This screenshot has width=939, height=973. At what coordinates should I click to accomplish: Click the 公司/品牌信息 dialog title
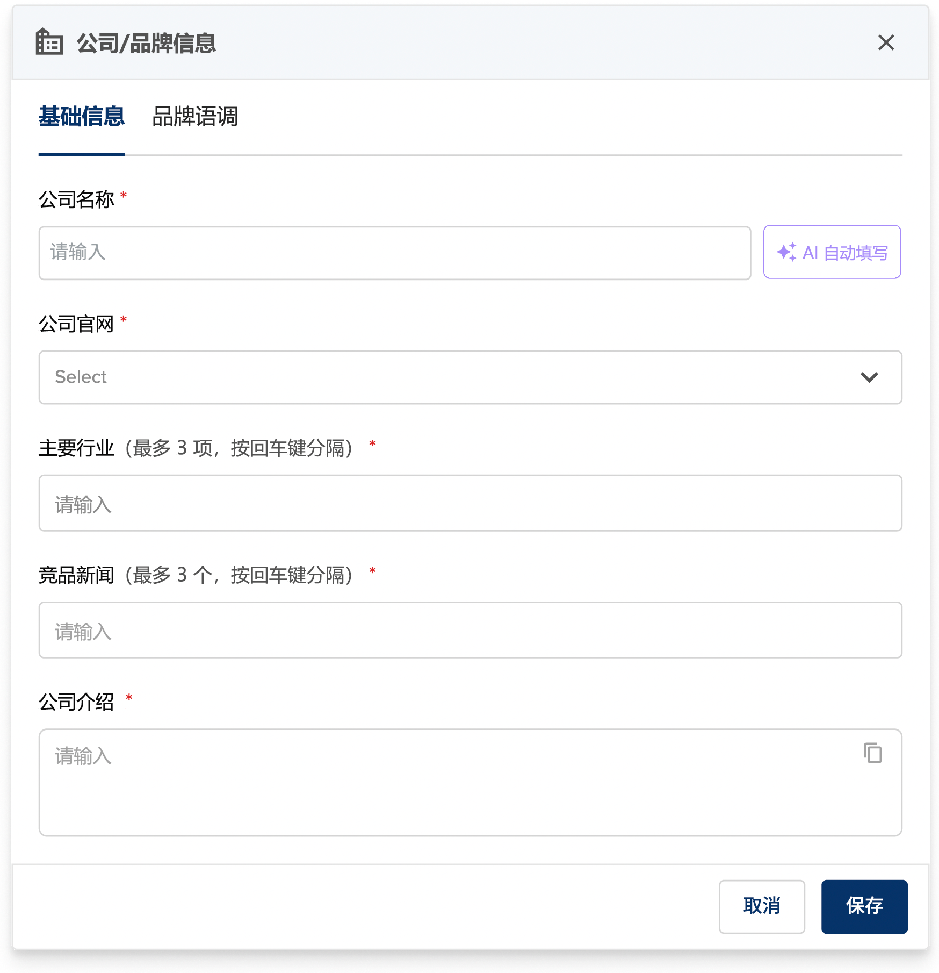point(146,43)
